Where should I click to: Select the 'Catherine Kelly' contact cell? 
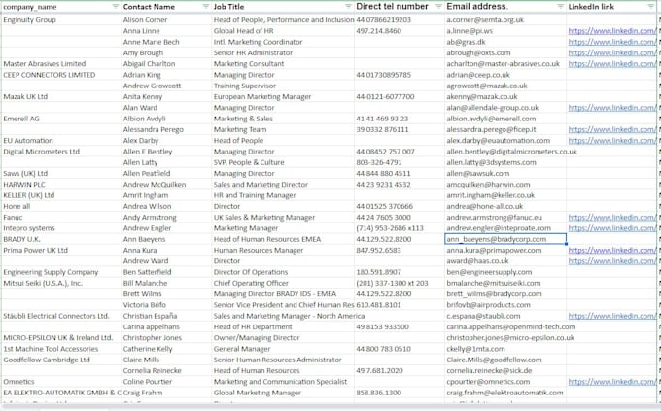click(165, 349)
